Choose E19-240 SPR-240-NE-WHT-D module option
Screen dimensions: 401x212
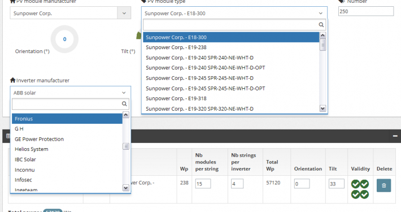coord(231,58)
